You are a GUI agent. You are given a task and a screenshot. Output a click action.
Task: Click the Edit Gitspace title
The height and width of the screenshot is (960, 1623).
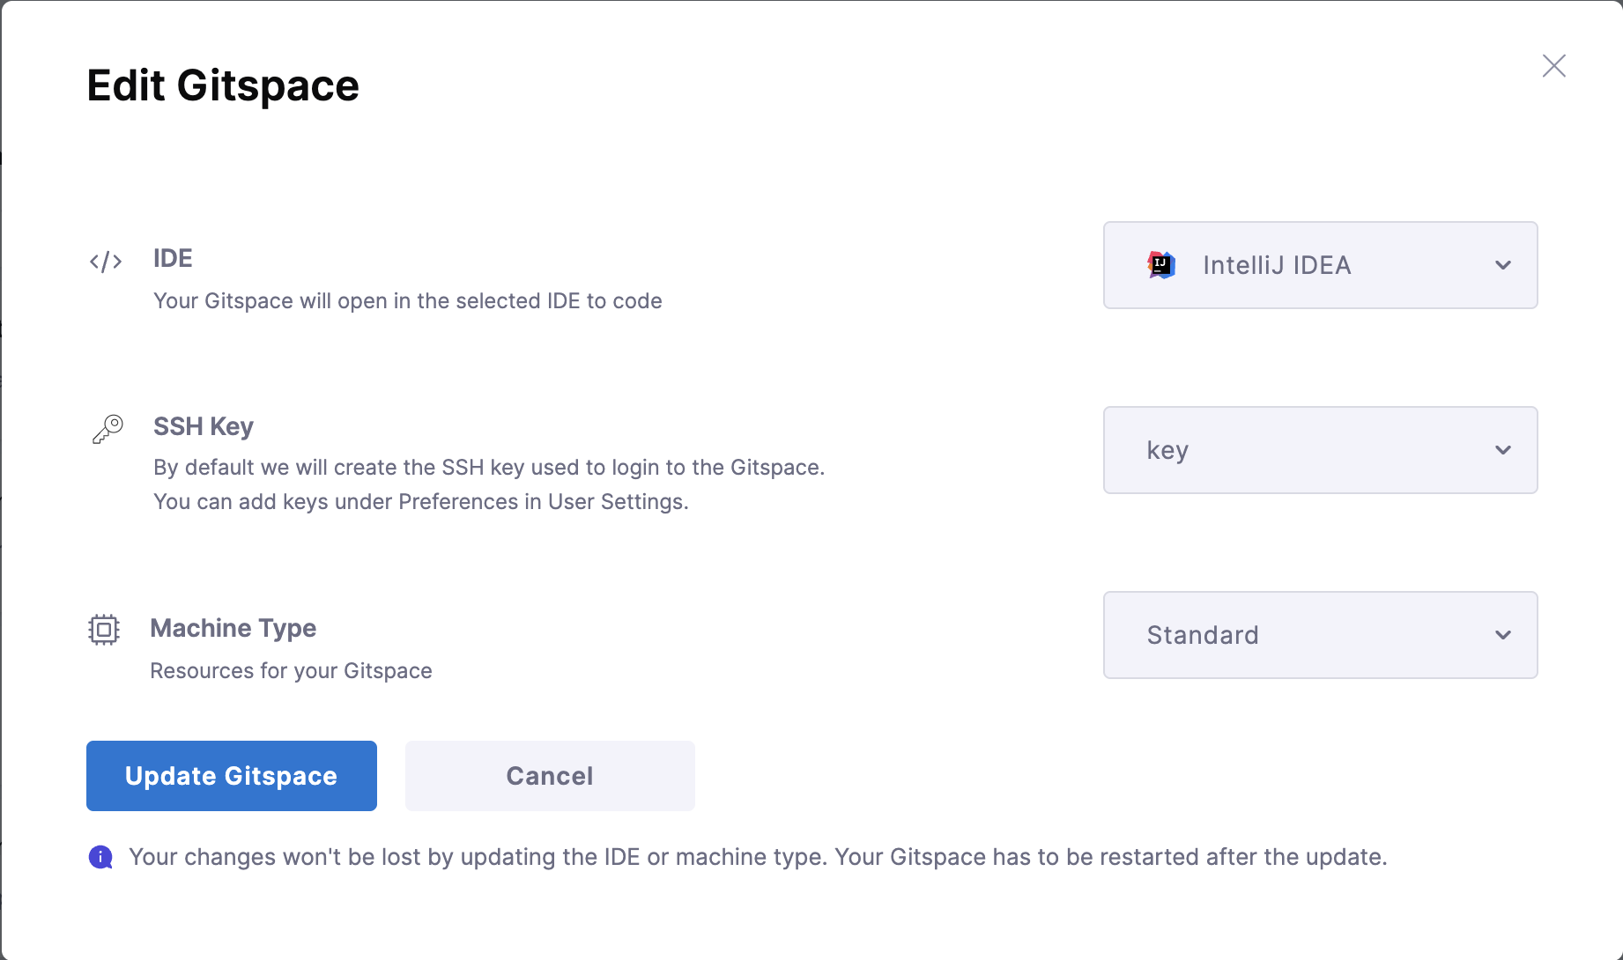click(x=223, y=85)
